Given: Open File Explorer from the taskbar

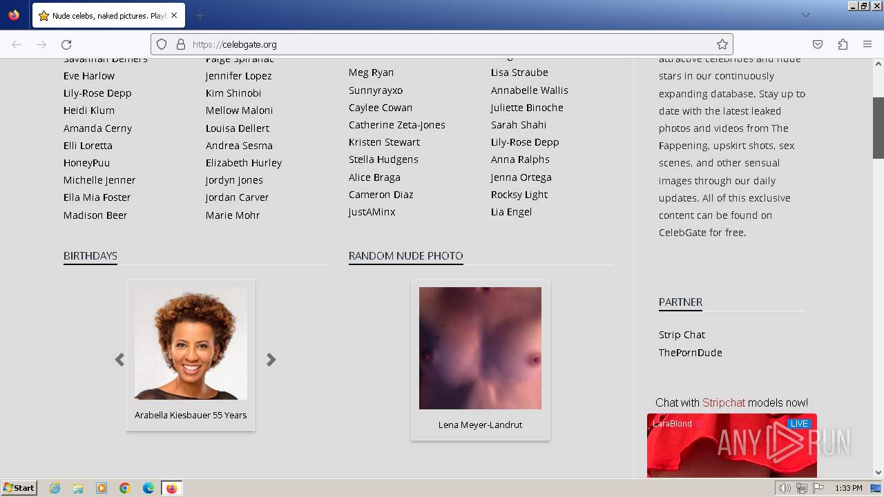Looking at the screenshot, I should (78, 488).
